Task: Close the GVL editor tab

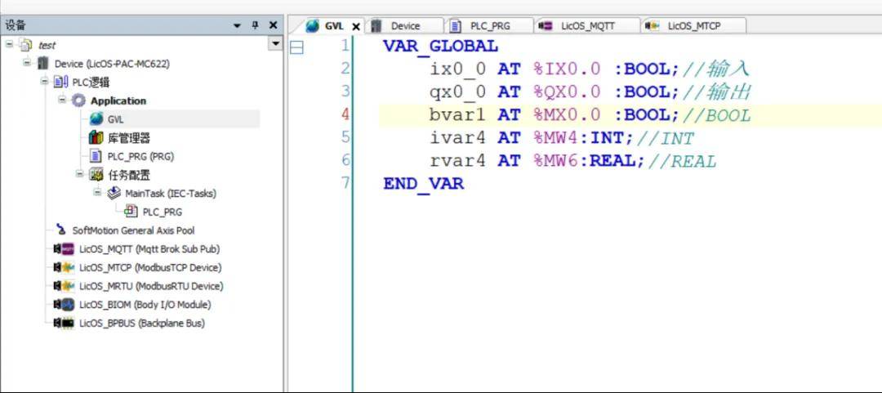Action: [356, 26]
